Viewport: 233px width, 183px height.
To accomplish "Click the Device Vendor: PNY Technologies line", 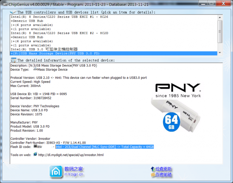I will point(35,106).
